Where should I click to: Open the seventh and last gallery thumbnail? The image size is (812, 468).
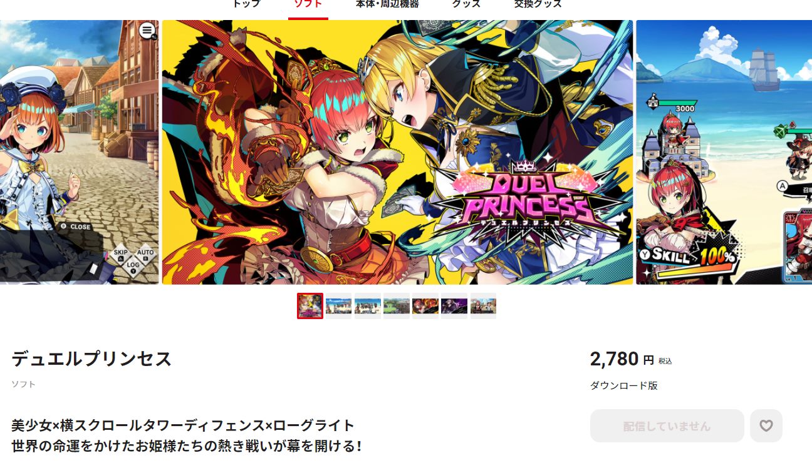pyautogui.click(x=483, y=306)
